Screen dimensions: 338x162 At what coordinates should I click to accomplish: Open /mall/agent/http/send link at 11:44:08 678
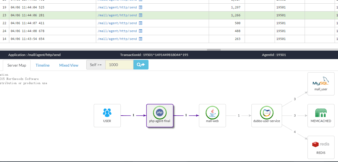tap(117, 31)
